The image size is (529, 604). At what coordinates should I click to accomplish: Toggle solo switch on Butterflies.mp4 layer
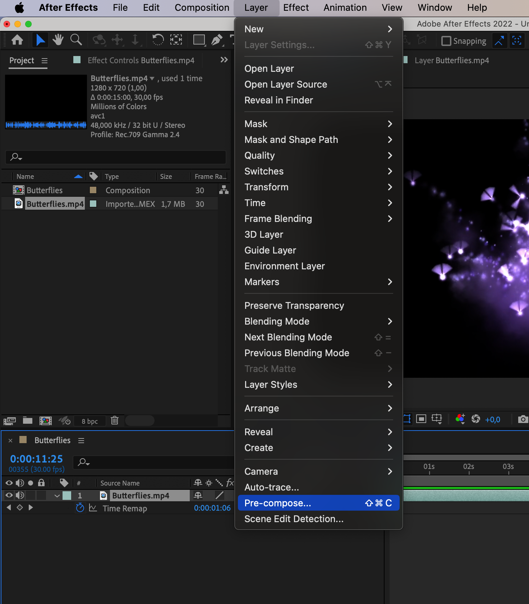point(31,496)
